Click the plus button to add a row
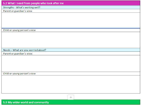Screen dimensions: 141x107 (70, 97)
